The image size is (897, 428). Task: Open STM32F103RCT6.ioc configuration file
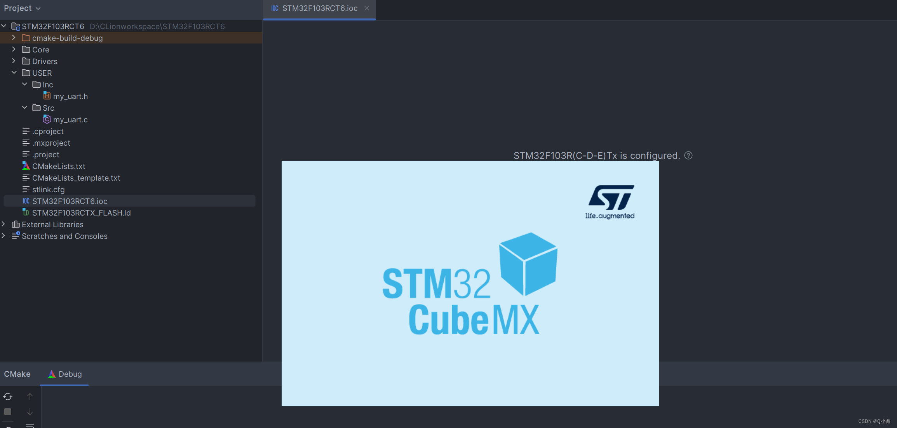click(70, 201)
